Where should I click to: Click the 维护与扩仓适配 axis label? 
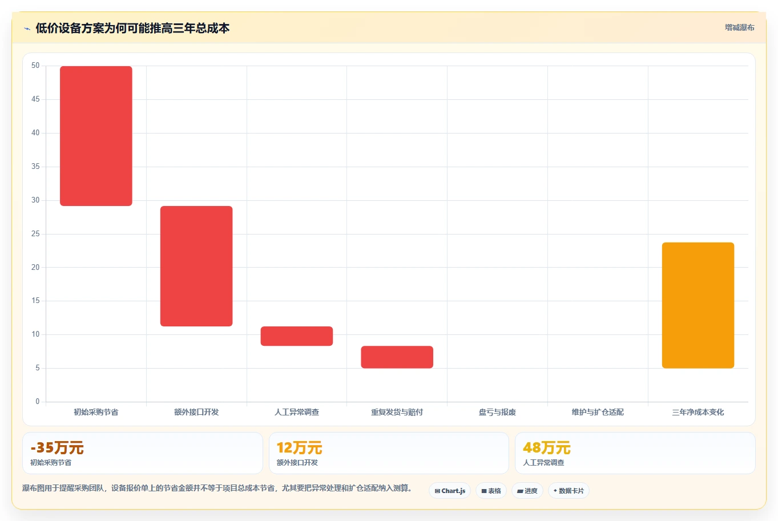coord(598,412)
